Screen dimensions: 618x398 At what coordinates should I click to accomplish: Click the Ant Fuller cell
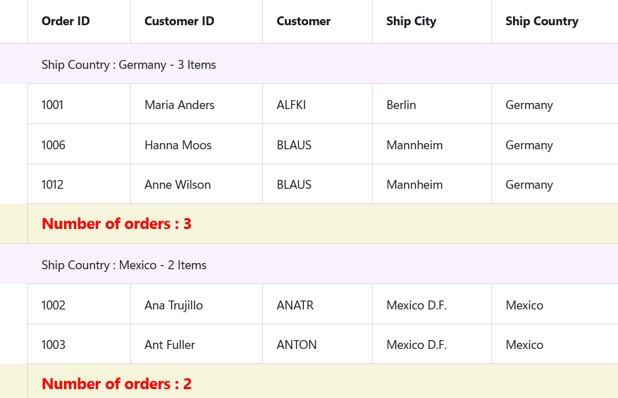pyautogui.click(x=170, y=345)
